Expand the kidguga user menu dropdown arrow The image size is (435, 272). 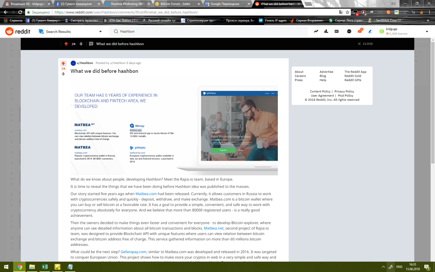[427, 32]
